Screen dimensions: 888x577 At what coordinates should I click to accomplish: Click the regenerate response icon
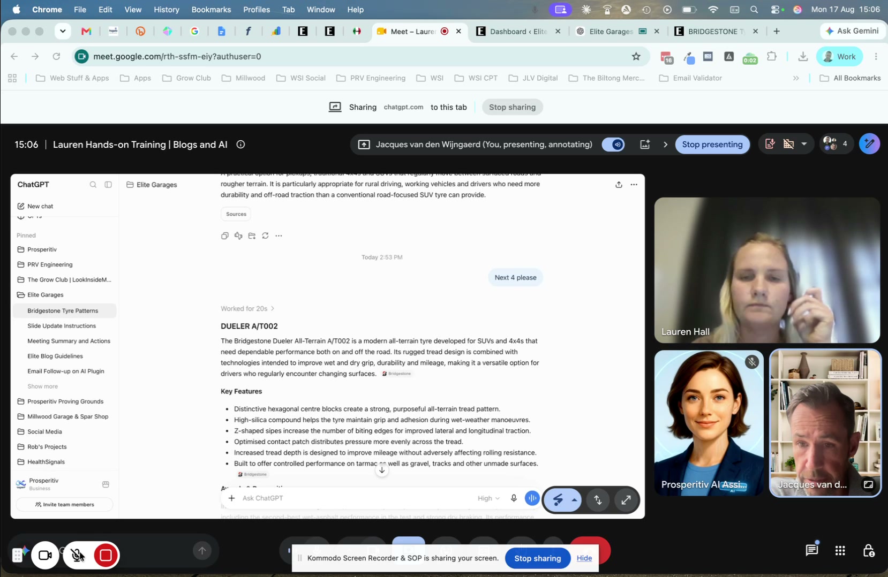265,236
